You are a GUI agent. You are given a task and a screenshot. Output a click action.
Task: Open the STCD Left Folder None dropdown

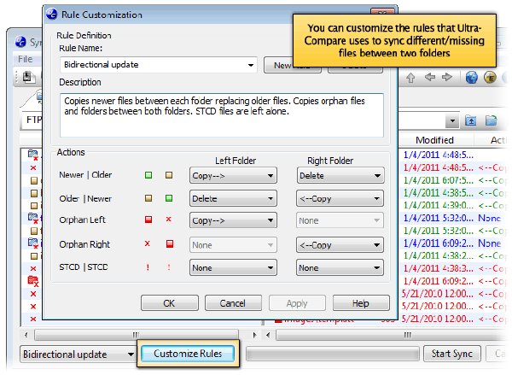(x=233, y=267)
